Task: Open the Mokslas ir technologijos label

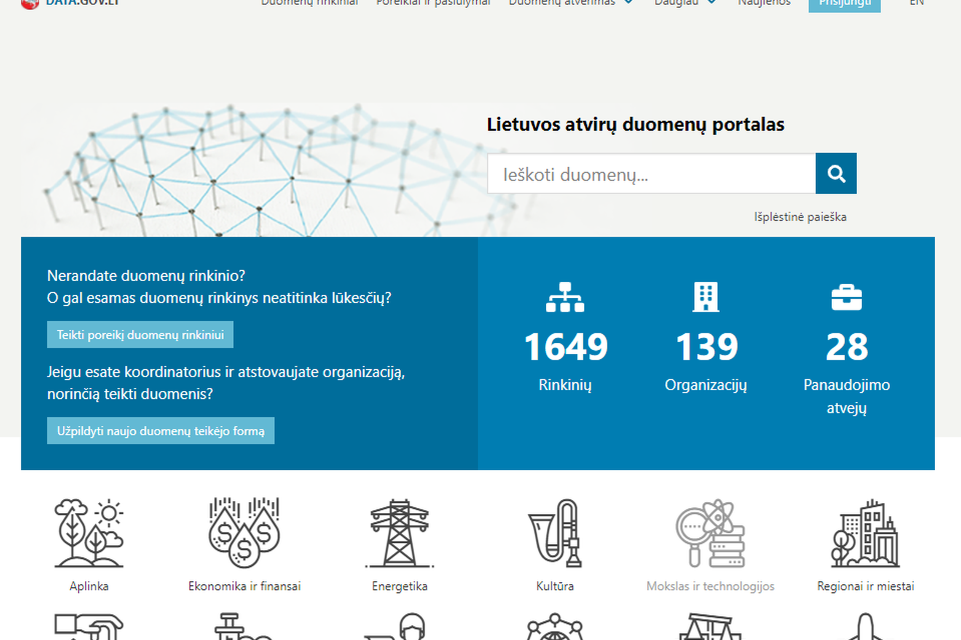Action: click(x=710, y=586)
